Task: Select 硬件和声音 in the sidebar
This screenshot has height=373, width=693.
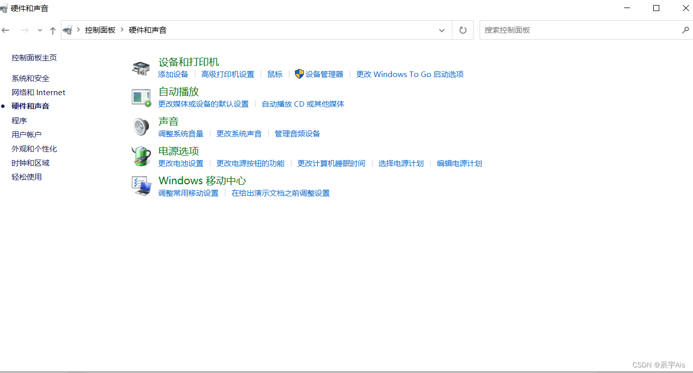Action: click(x=31, y=106)
